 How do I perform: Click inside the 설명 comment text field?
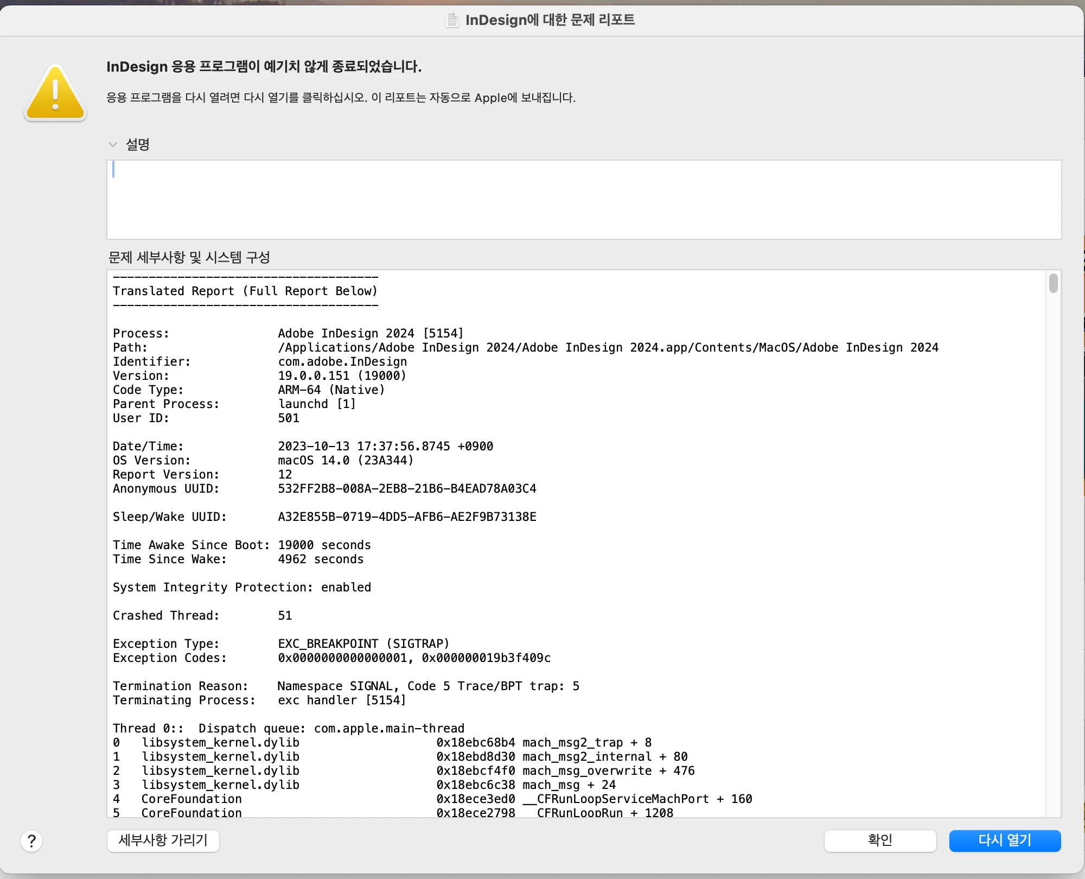(583, 199)
